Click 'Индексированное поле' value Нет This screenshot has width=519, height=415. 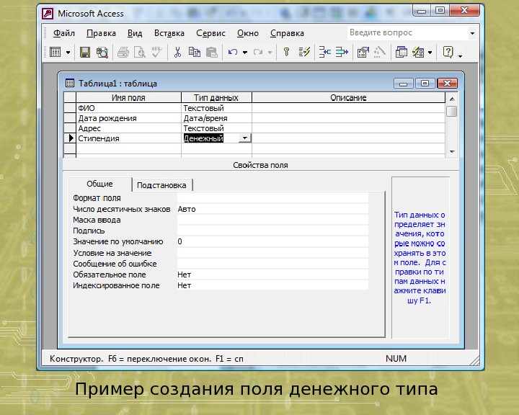pyautogui.click(x=272, y=285)
